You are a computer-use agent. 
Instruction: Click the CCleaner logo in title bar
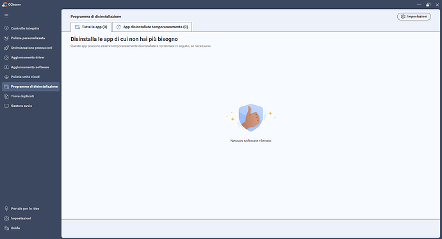4,4
